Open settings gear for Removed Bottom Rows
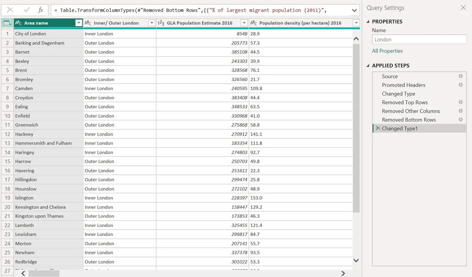This screenshot has width=472, height=277. (x=460, y=120)
